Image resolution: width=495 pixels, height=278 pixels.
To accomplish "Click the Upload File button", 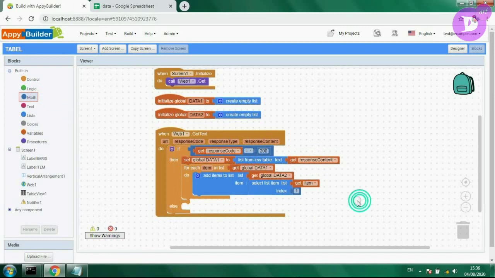I will point(39,256).
